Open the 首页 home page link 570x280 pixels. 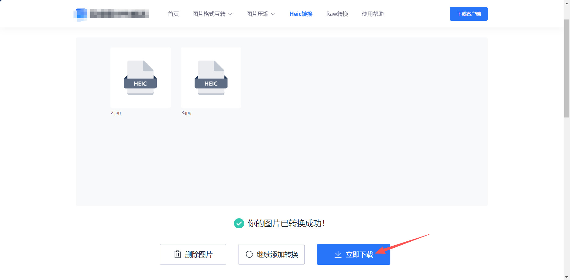(x=173, y=14)
